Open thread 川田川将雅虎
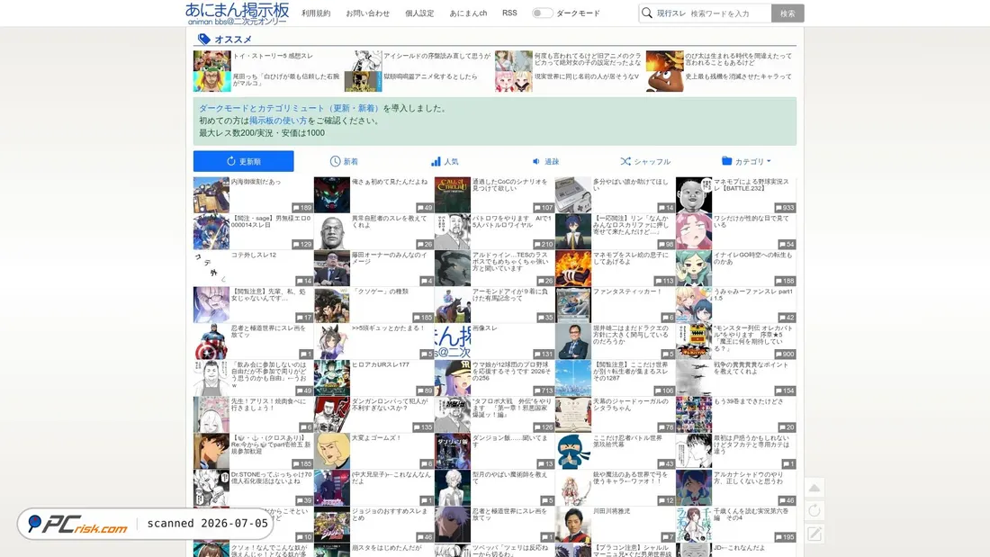990x557 pixels. tap(611, 511)
